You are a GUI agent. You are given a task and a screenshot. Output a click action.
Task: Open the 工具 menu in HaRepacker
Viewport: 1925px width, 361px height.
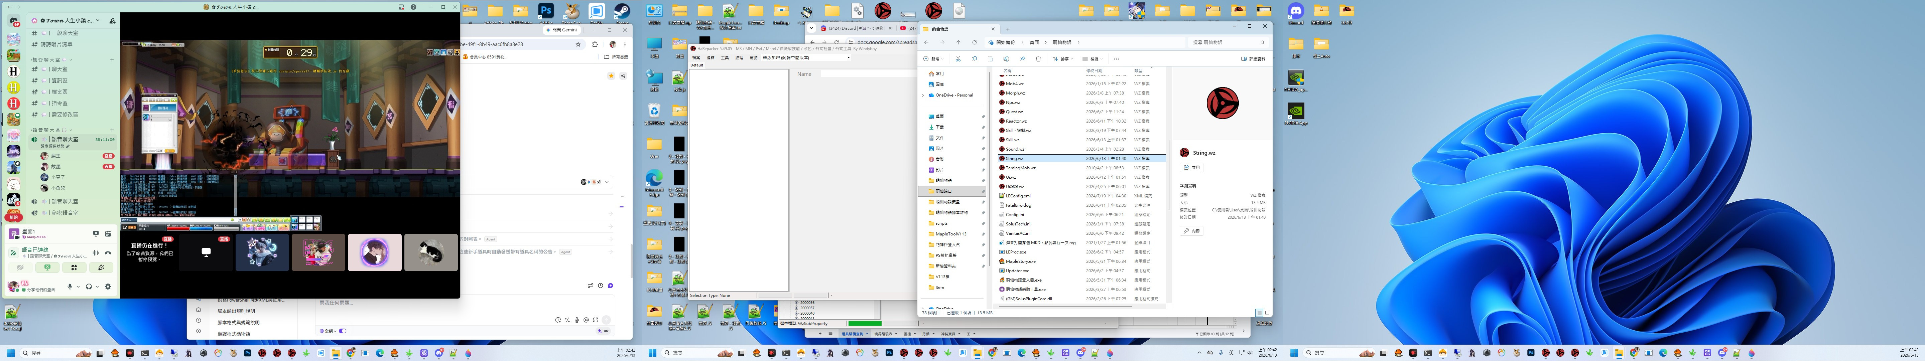[x=725, y=57]
